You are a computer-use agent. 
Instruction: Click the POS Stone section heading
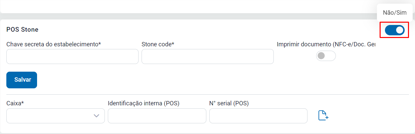[x=22, y=29]
